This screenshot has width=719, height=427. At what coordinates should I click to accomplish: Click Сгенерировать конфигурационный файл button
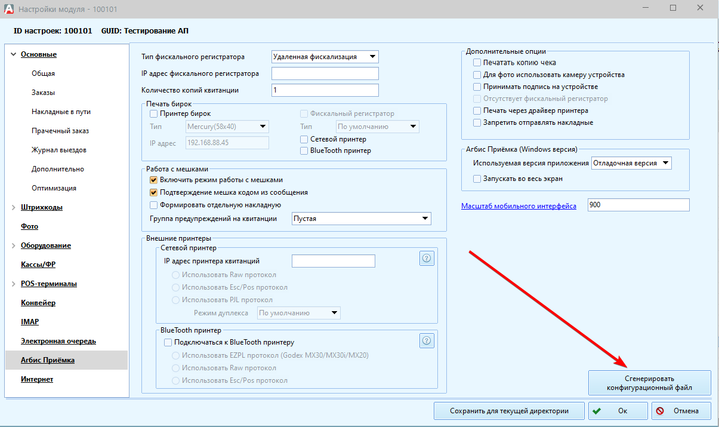pos(649,382)
